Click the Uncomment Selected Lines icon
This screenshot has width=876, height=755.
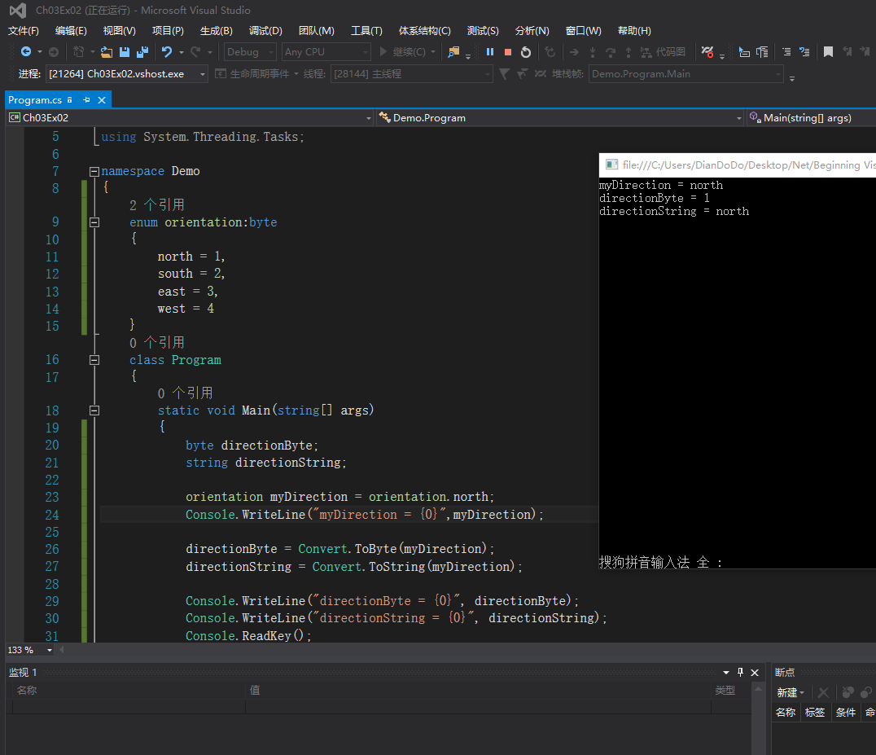tap(804, 52)
